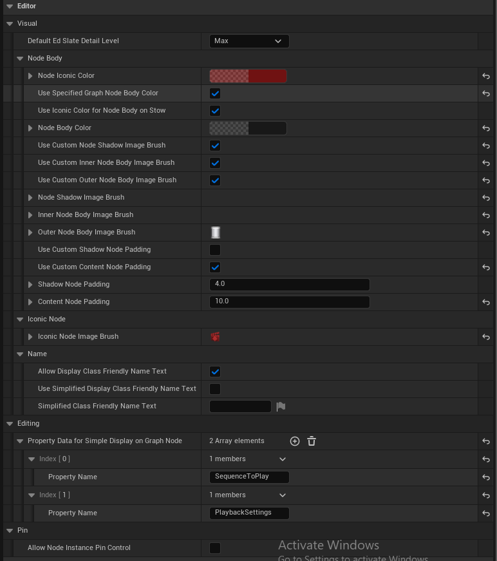Screen dimensions: 497x561
Task: Collapse the Index [ 1 ] element
Action: click(x=32, y=495)
